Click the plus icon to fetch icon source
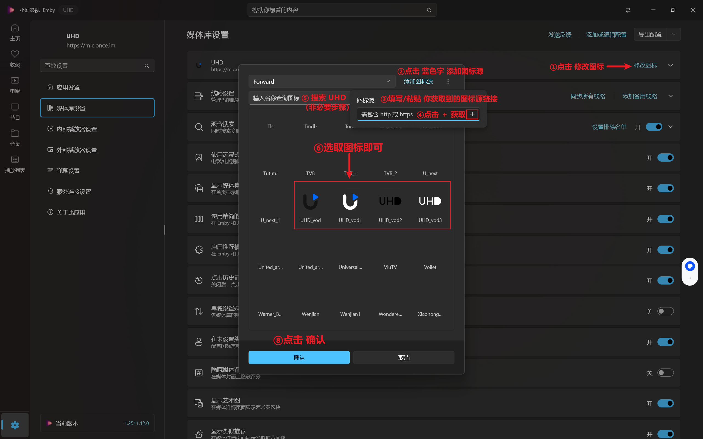 pyautogui.click(x=472, y=114)
